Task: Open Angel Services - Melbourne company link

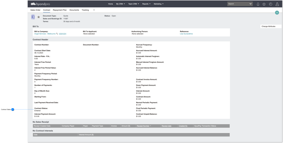Action: [45, 34]
